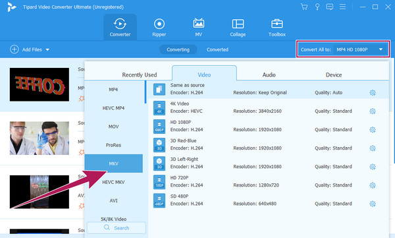Open the Ripper module
395x238 pixels.
pos(159,27)
